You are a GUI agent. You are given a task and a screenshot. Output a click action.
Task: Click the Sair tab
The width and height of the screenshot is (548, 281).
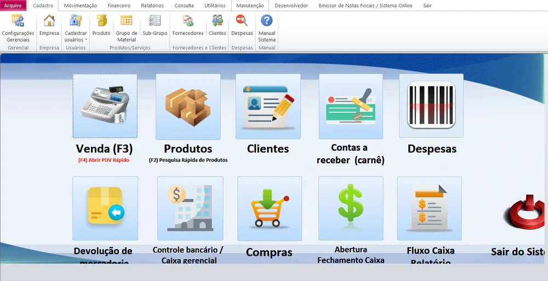coord(427,5)
